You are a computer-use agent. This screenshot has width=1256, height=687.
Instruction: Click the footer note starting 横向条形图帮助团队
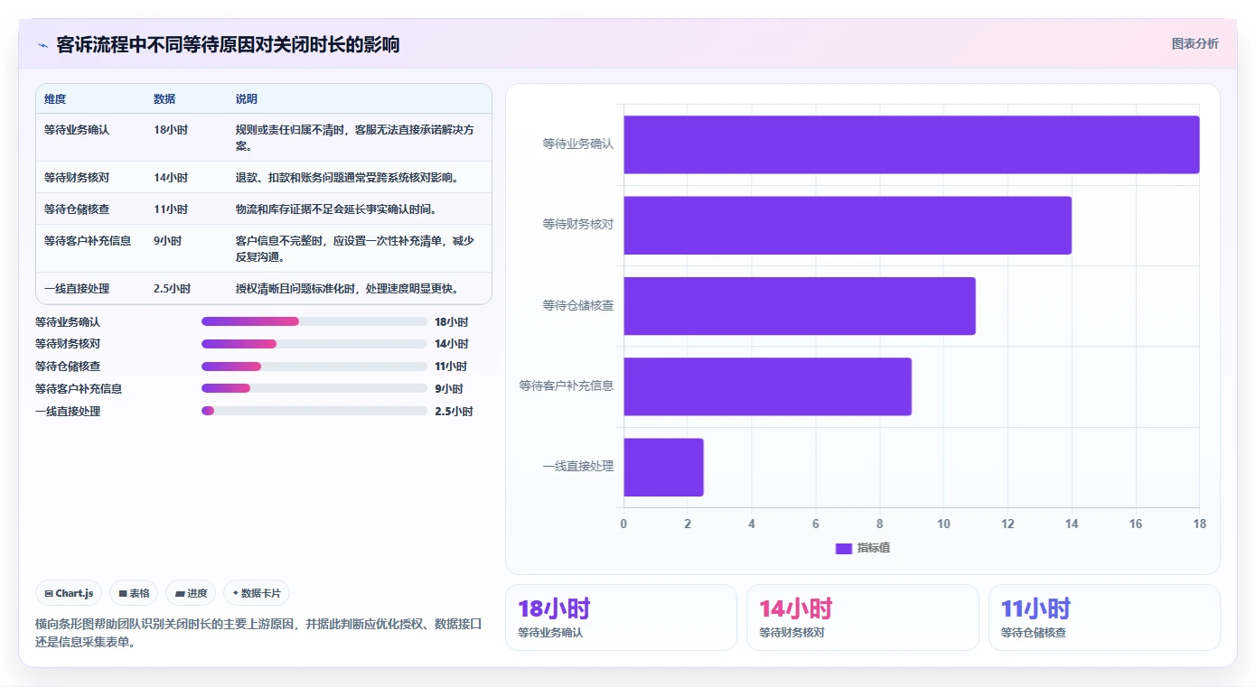coord(258,633)
